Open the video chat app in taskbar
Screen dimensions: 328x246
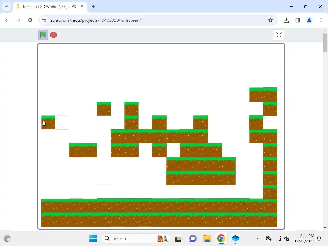pyautogui.click(x=193, y=238)
